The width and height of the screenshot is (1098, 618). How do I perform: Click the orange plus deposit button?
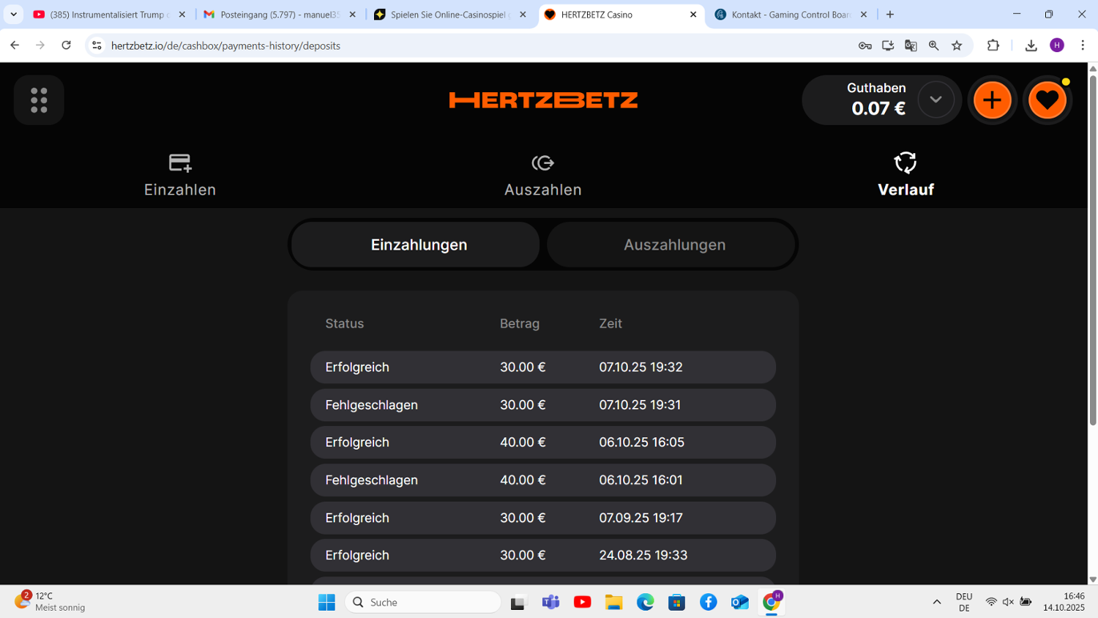pyautogui.click(x=992, y=100)
